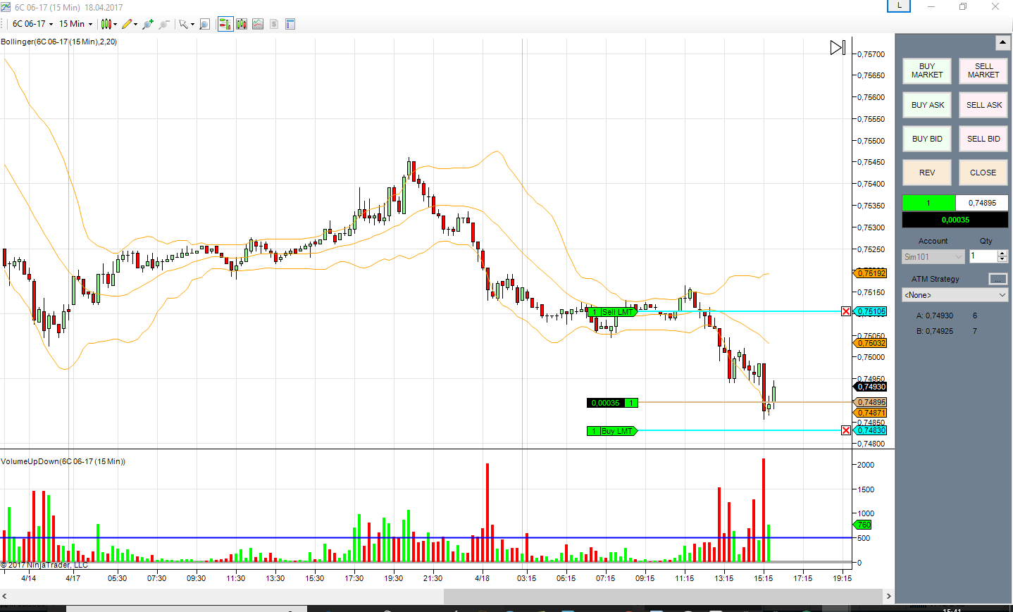Click the current price 0,74930 marker
1013x612 pixels.
[871, 387]
